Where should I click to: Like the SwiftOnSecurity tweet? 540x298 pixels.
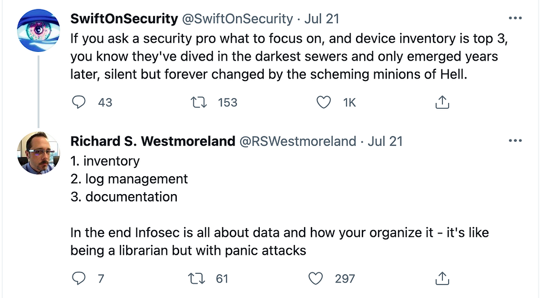point(323,102)
